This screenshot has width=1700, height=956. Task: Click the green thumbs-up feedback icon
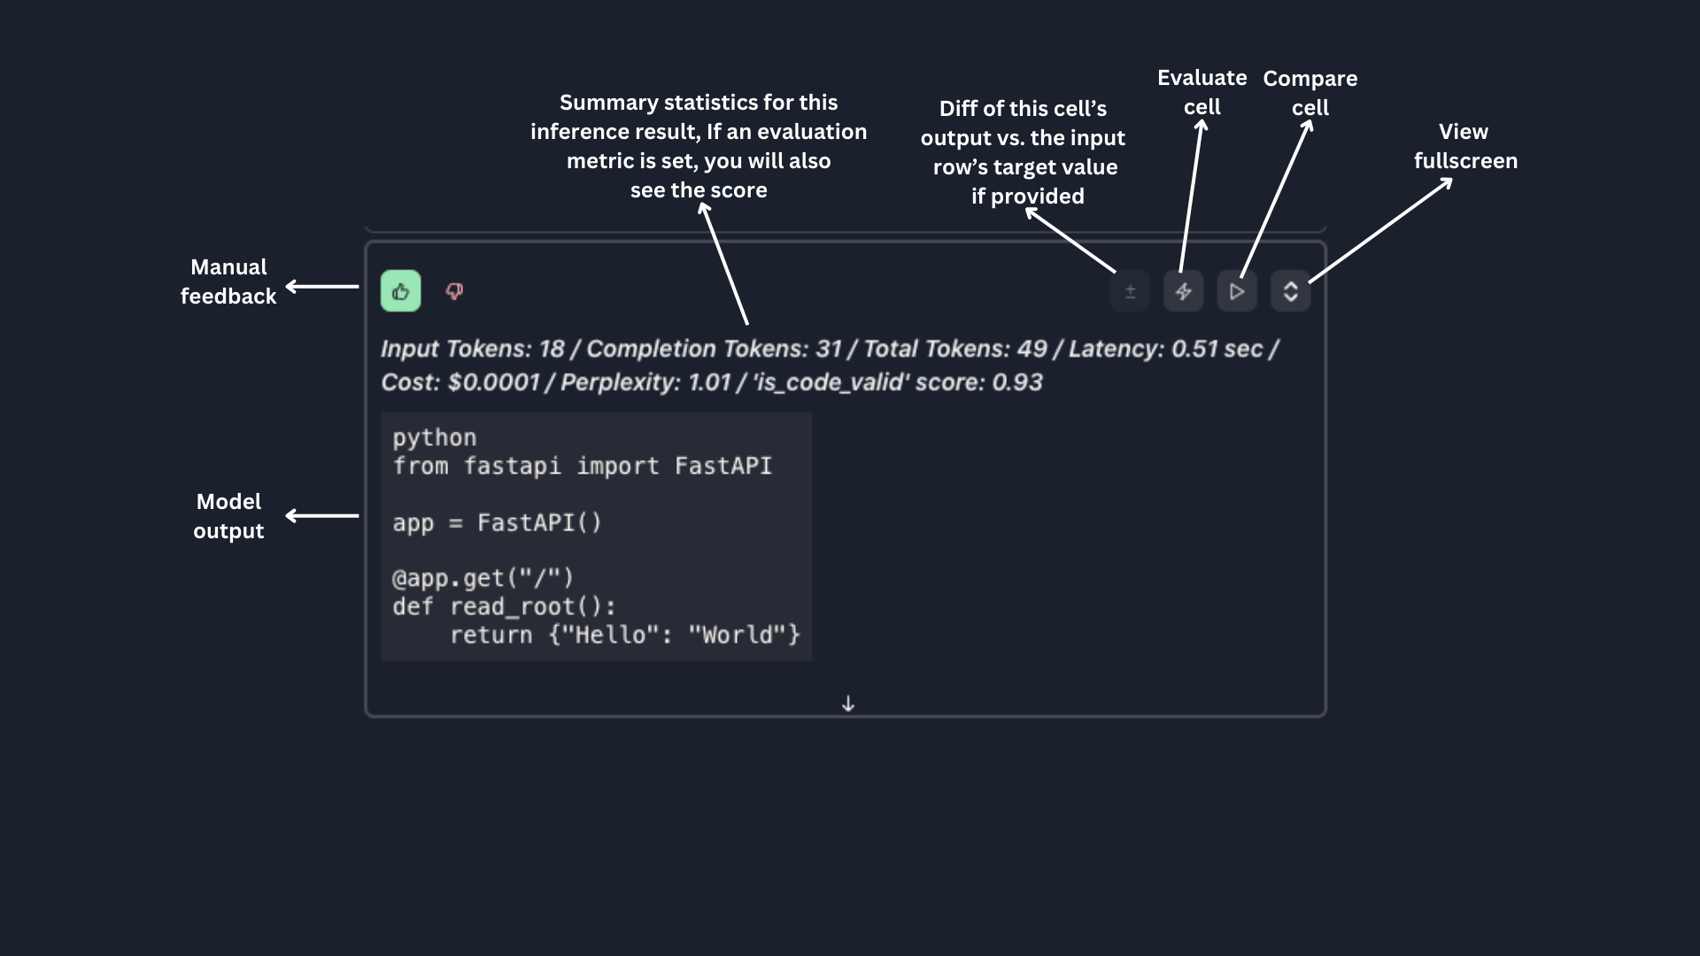(400, 290)
